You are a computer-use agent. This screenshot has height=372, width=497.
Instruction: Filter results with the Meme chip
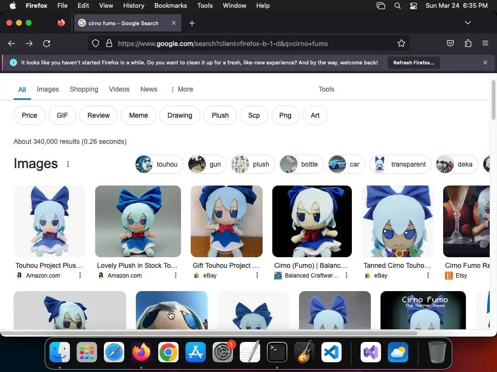138,115
